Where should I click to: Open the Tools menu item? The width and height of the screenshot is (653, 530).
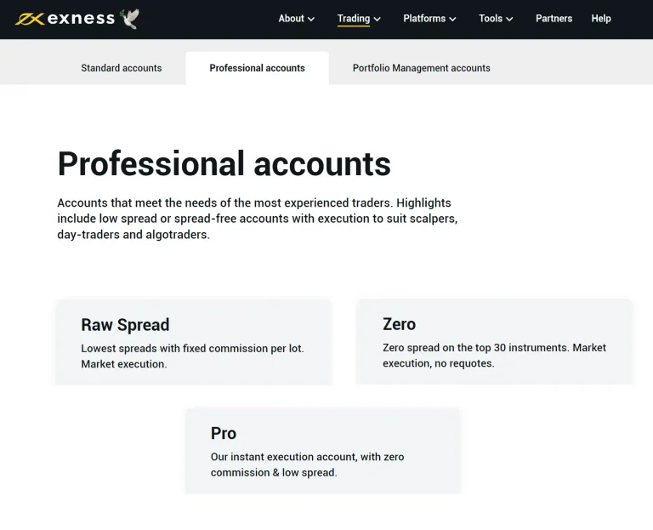point(491,19)
